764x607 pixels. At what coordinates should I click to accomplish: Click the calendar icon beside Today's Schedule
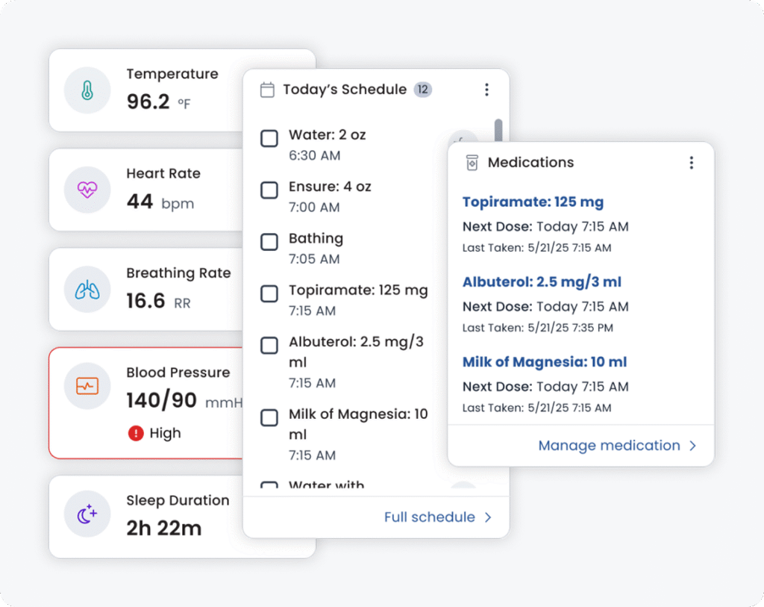tap(267, 90)
